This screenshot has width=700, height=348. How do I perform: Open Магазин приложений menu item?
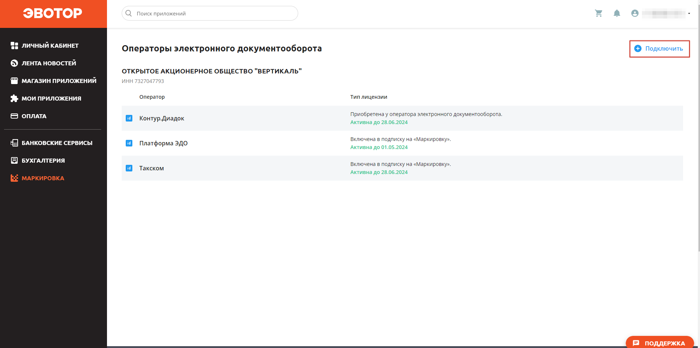coord(59,81)
